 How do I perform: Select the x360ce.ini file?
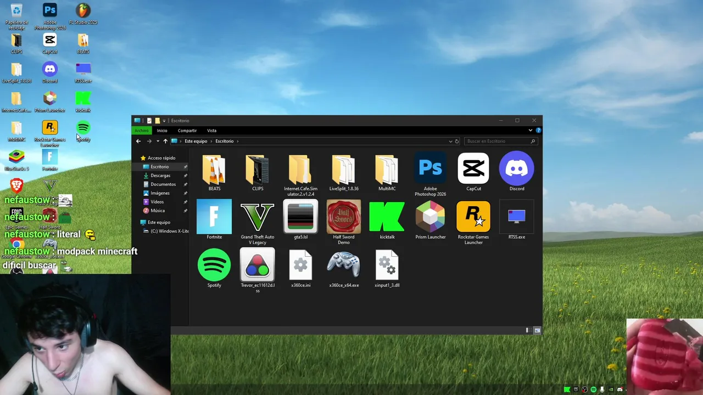pyautogui.click(x=300, y=268)
